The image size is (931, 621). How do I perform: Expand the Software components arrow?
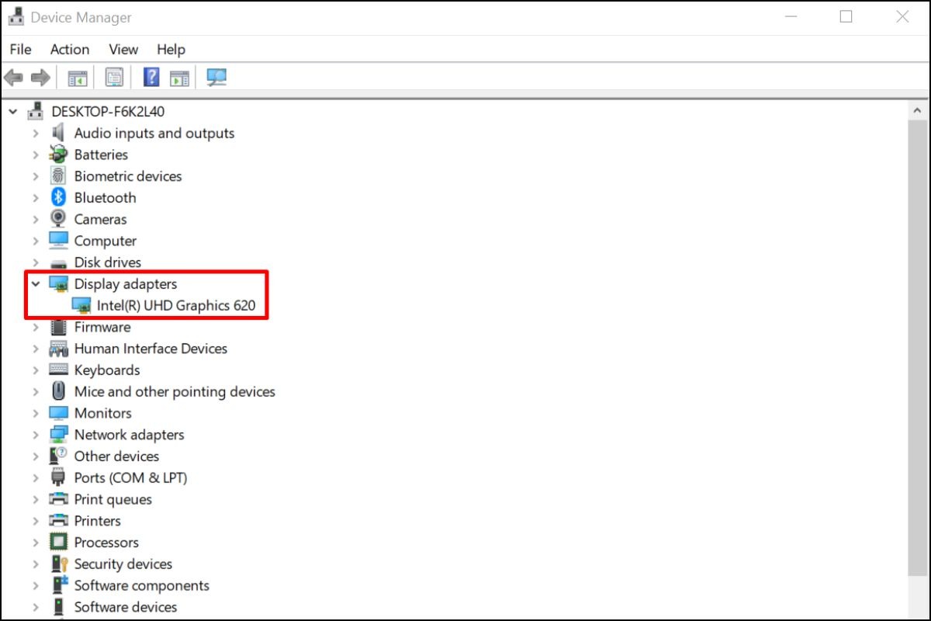point(36,585)
